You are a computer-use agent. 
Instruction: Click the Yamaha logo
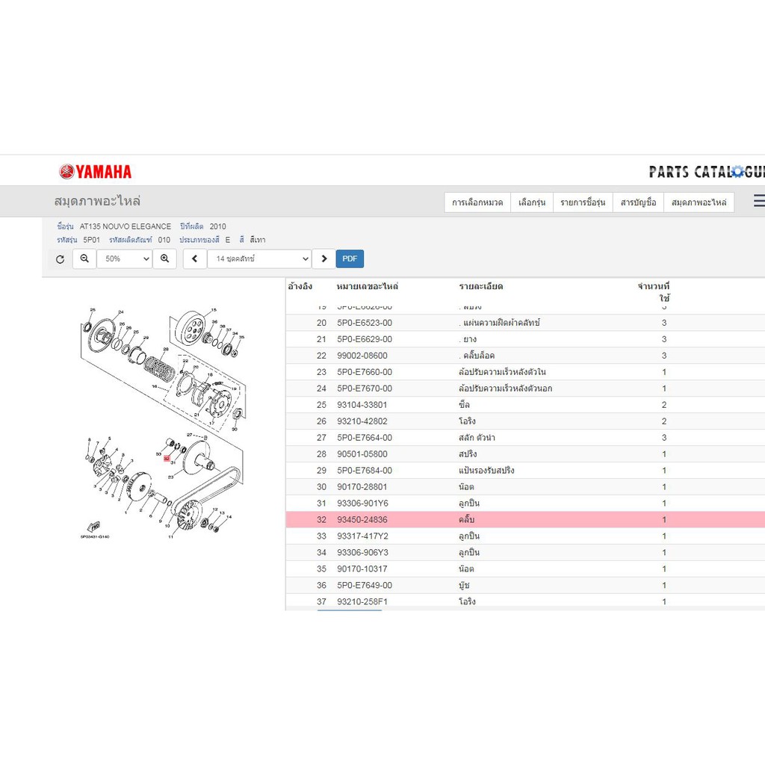[95, 172]
